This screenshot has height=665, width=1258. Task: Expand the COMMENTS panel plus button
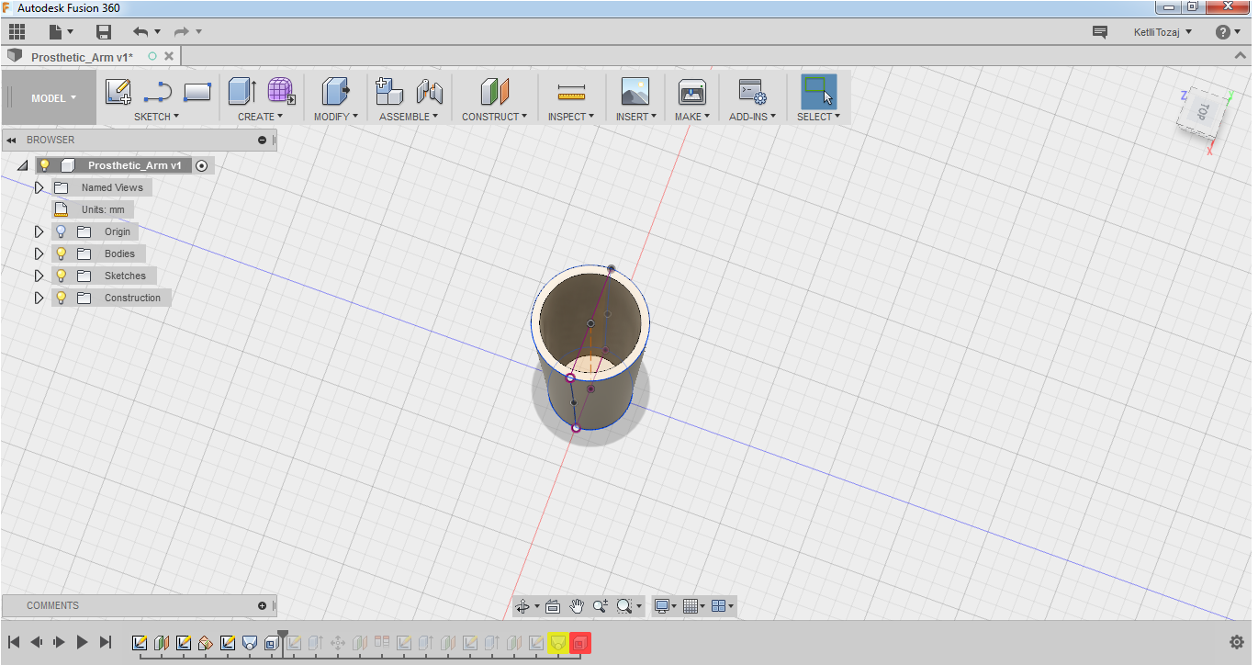(262, 606)
